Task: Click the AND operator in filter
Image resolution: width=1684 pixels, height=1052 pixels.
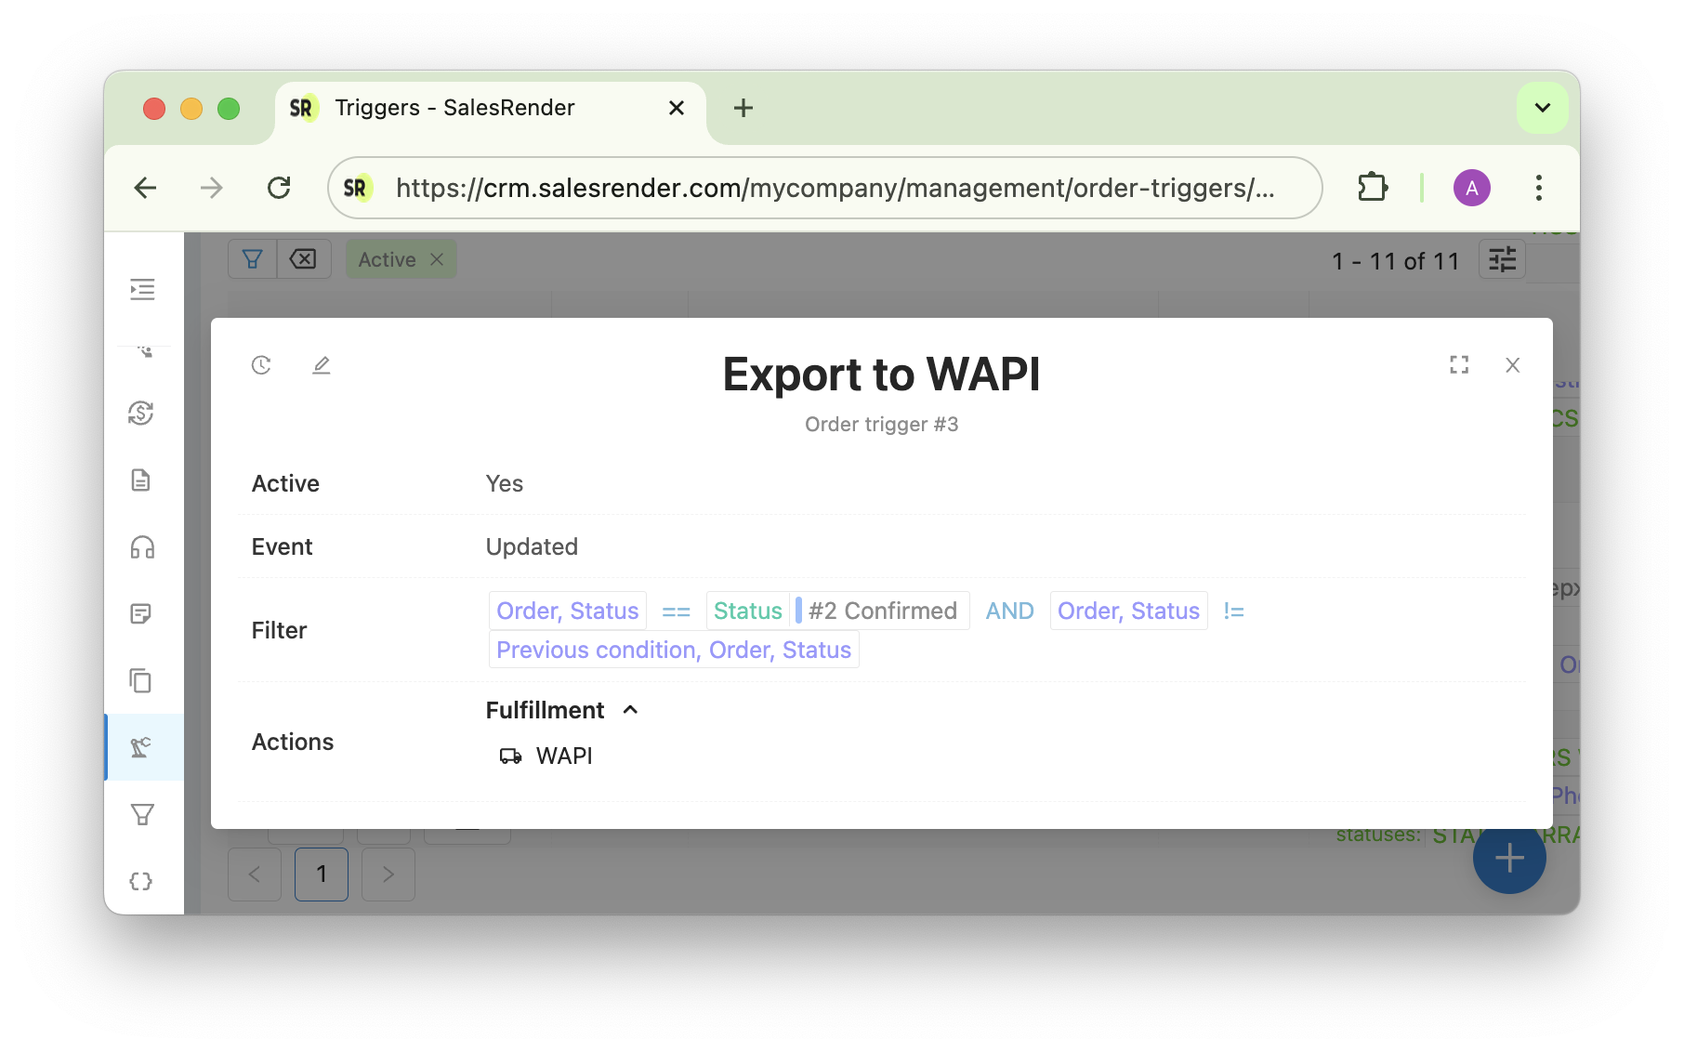Action: 1009,611
